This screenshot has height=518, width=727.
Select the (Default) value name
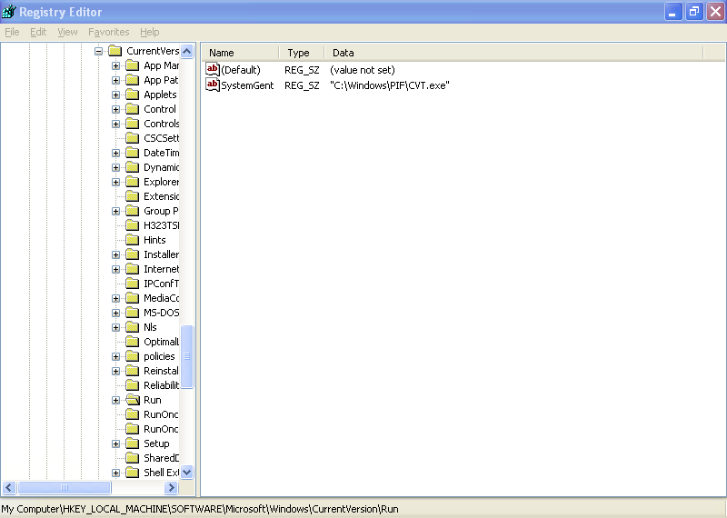241,70
